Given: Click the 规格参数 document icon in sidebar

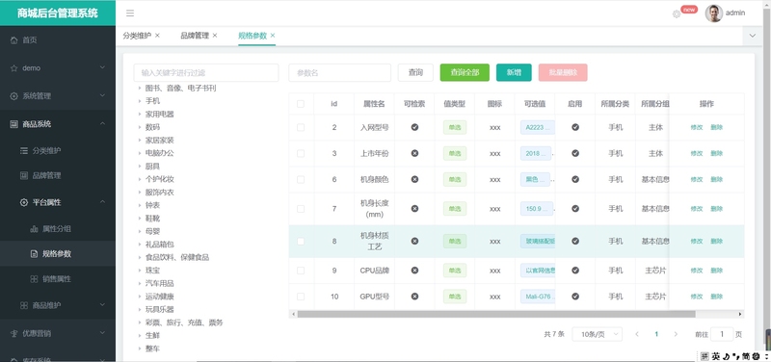Looking at the screenshot, I should (34, 254).
